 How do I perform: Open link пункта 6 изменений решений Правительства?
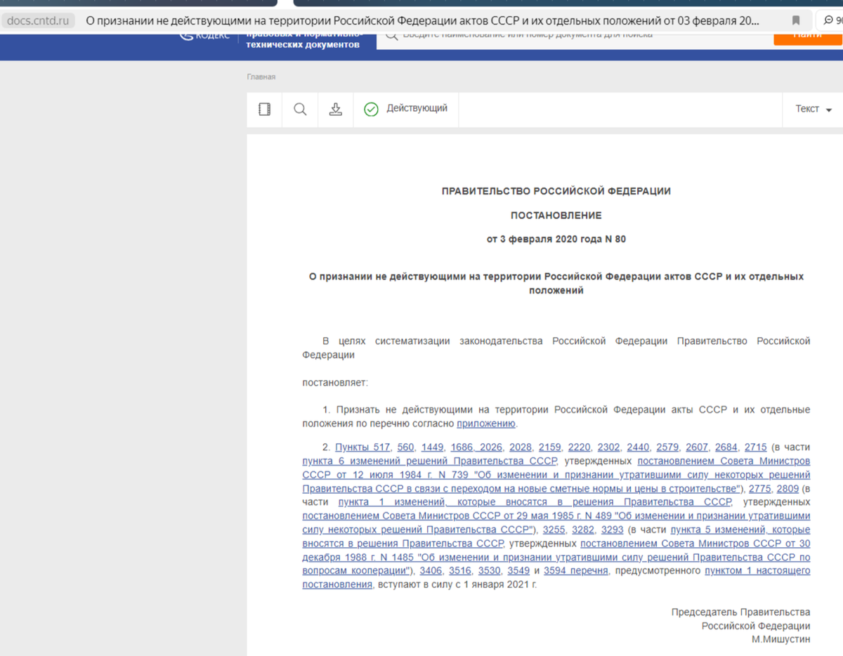click(x=430, y=461)
